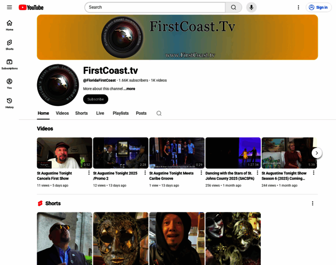
Task: Switch to the Videos tab
Action: click(62, 113)
